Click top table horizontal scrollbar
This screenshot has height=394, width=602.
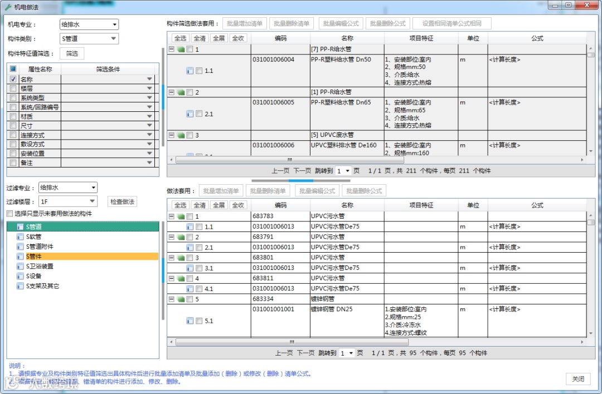tap(289, 160)
